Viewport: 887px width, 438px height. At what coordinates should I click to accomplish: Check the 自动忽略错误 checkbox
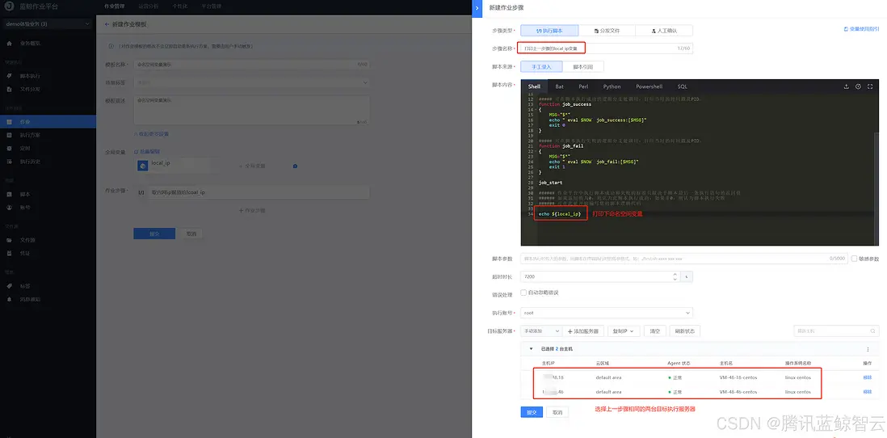pyautogui.click(x=523, y=293)
